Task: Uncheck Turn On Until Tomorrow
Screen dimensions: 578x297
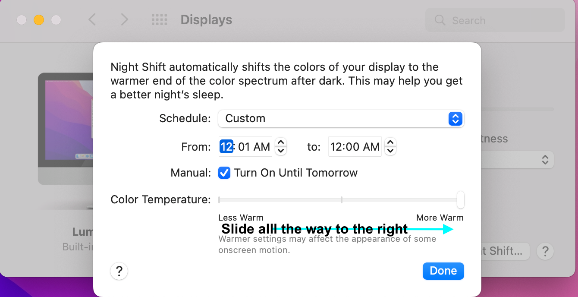Action: click(x=224, y=173)
